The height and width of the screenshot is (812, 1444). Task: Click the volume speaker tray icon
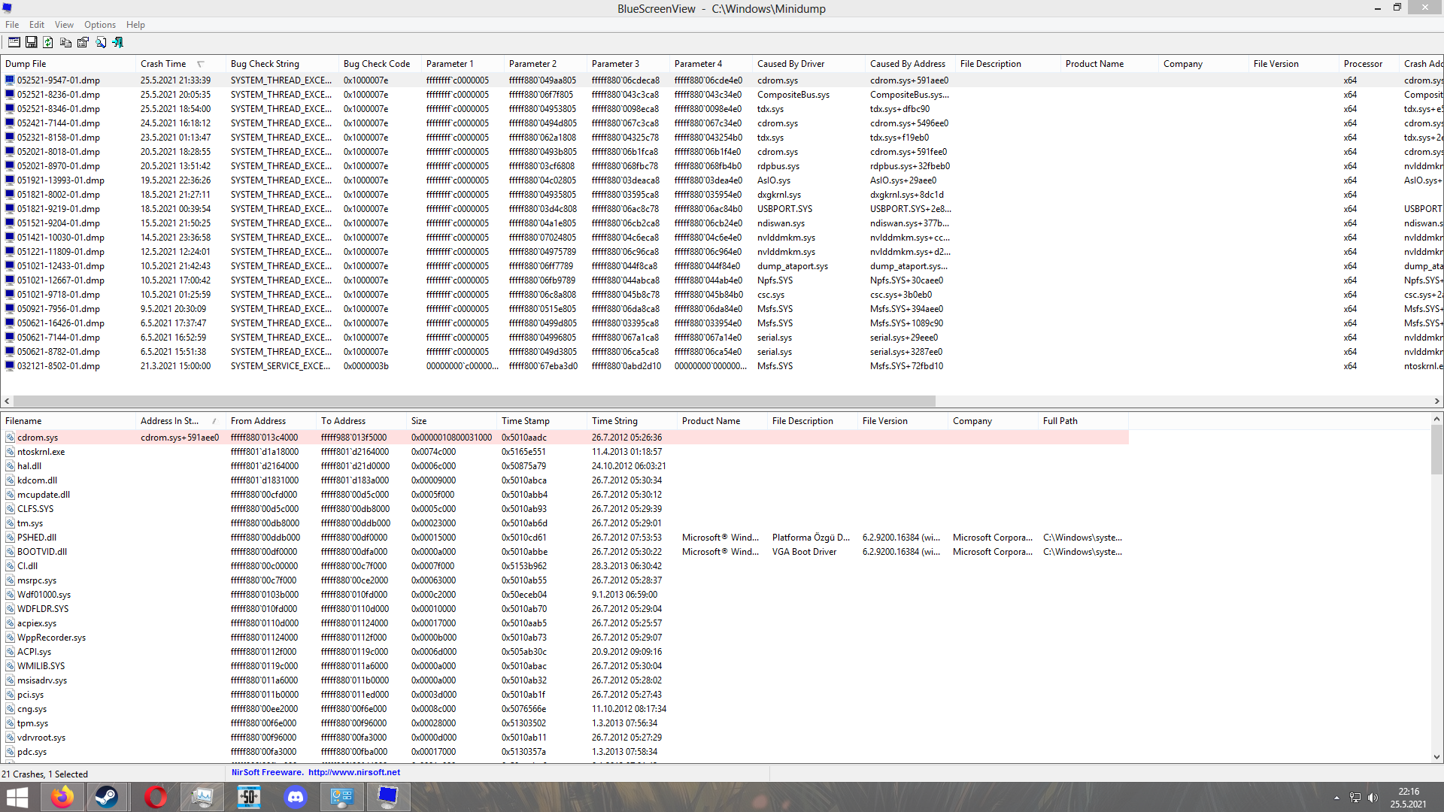click(x=1373, y=798)
